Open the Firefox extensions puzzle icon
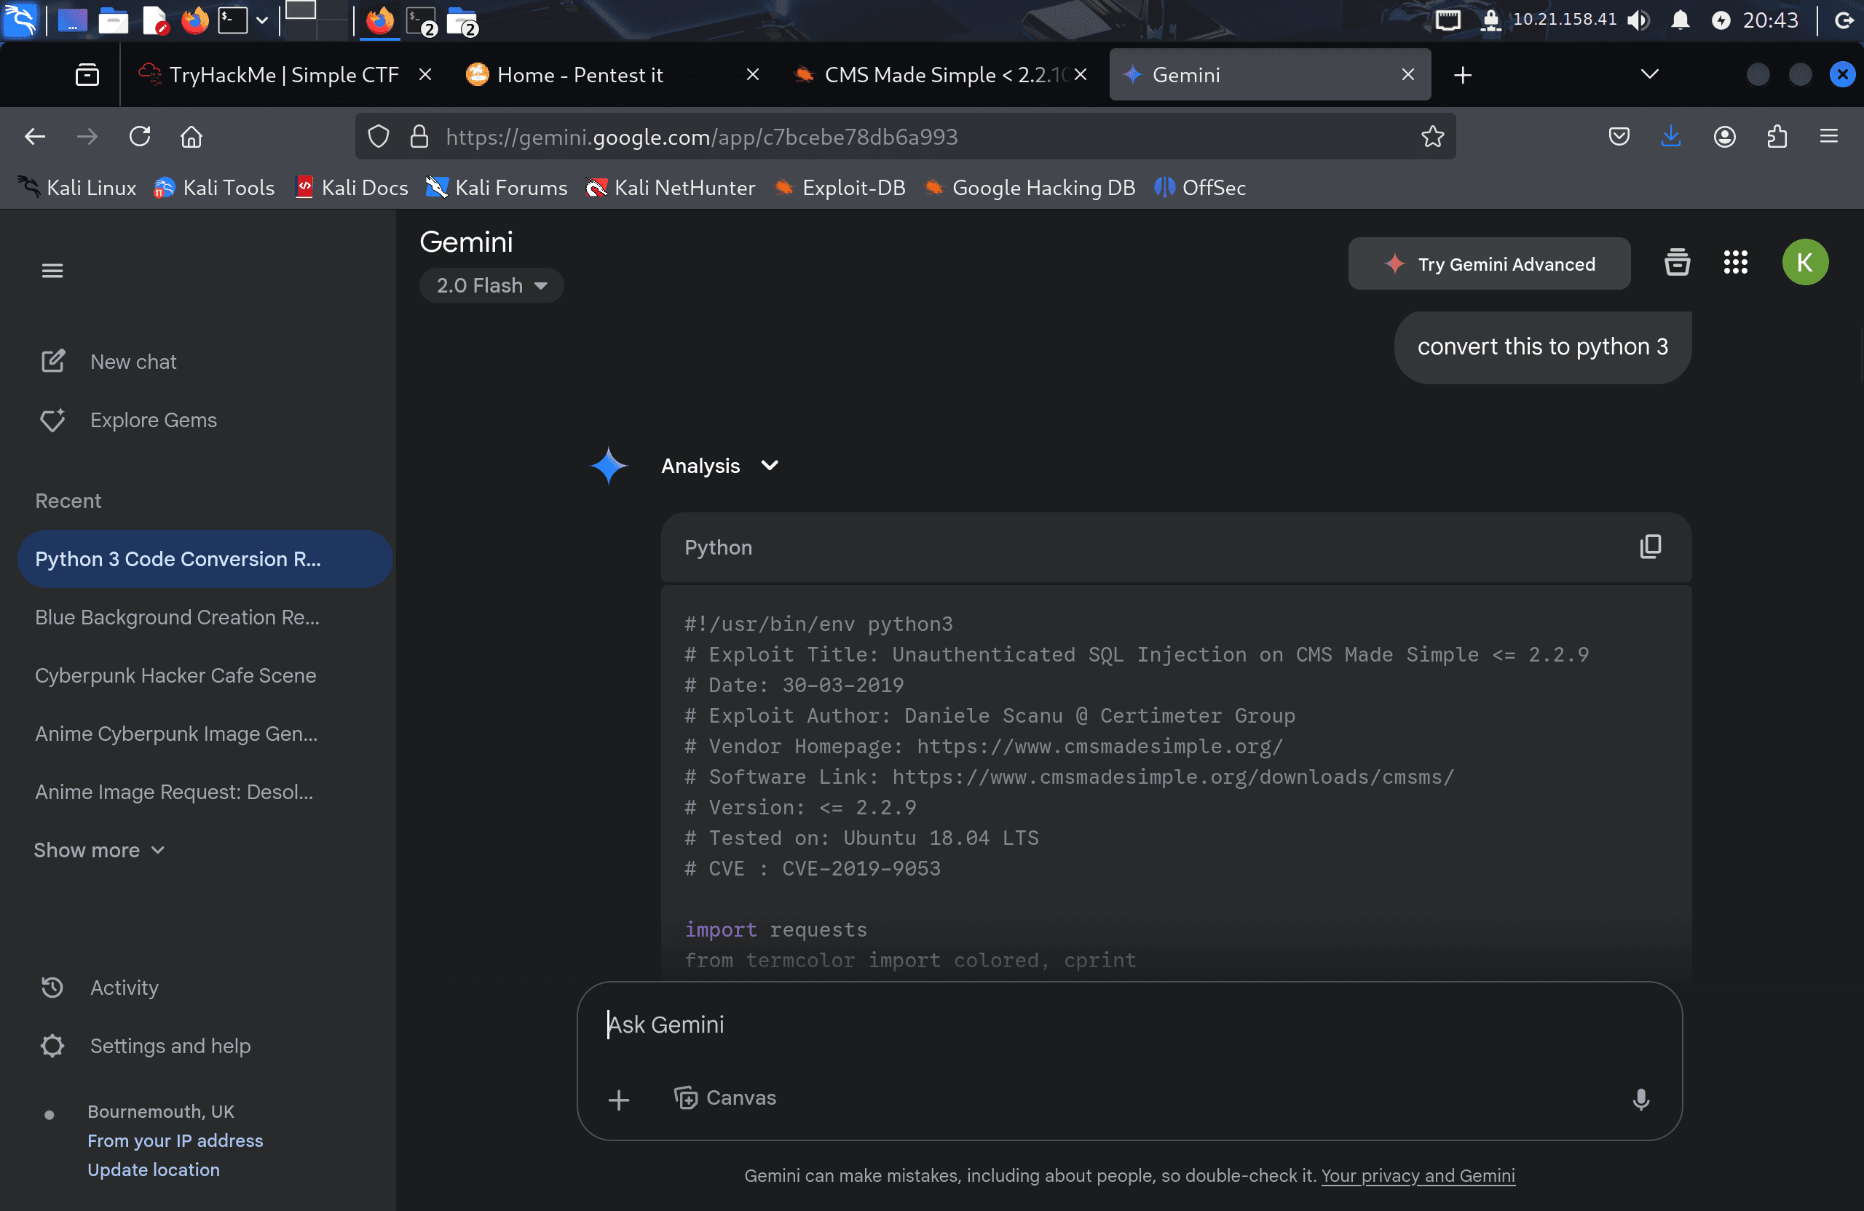 point(1777,137)
